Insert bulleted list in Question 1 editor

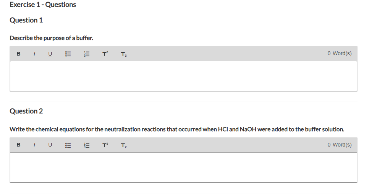(68, 54)
